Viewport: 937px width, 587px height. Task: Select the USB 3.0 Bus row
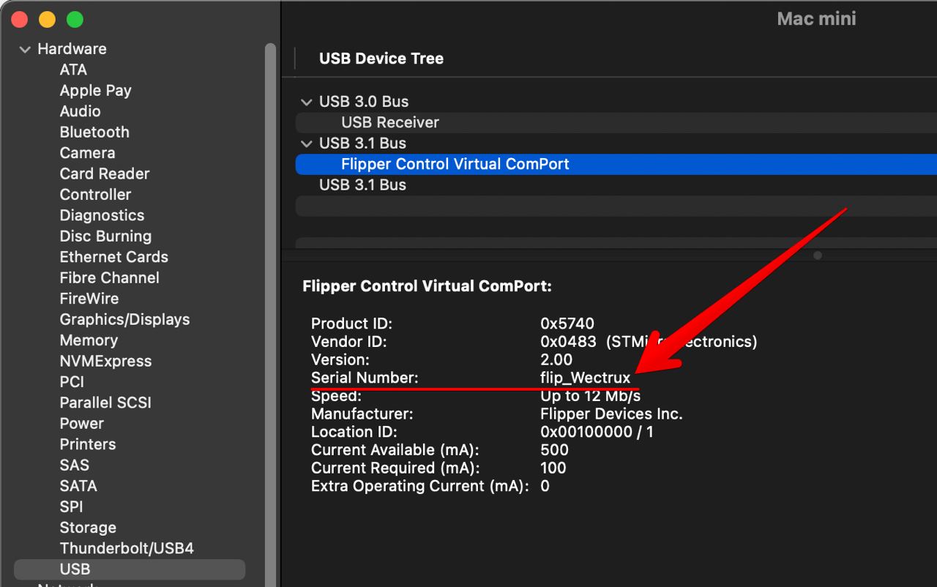(616, 102)
